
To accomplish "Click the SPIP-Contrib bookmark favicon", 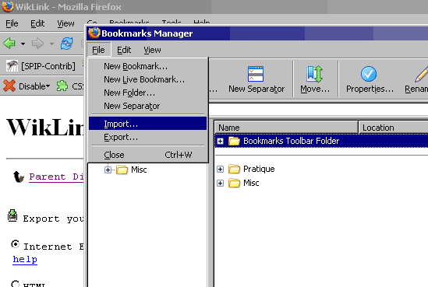I will click(12, 66).
